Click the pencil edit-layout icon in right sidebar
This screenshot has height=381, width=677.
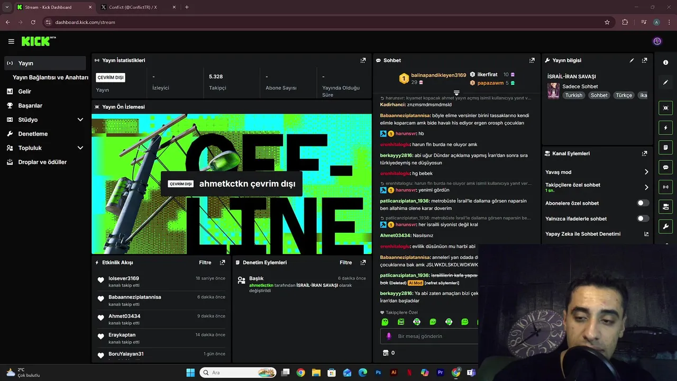pyautogui.click(x=665, y=83)
